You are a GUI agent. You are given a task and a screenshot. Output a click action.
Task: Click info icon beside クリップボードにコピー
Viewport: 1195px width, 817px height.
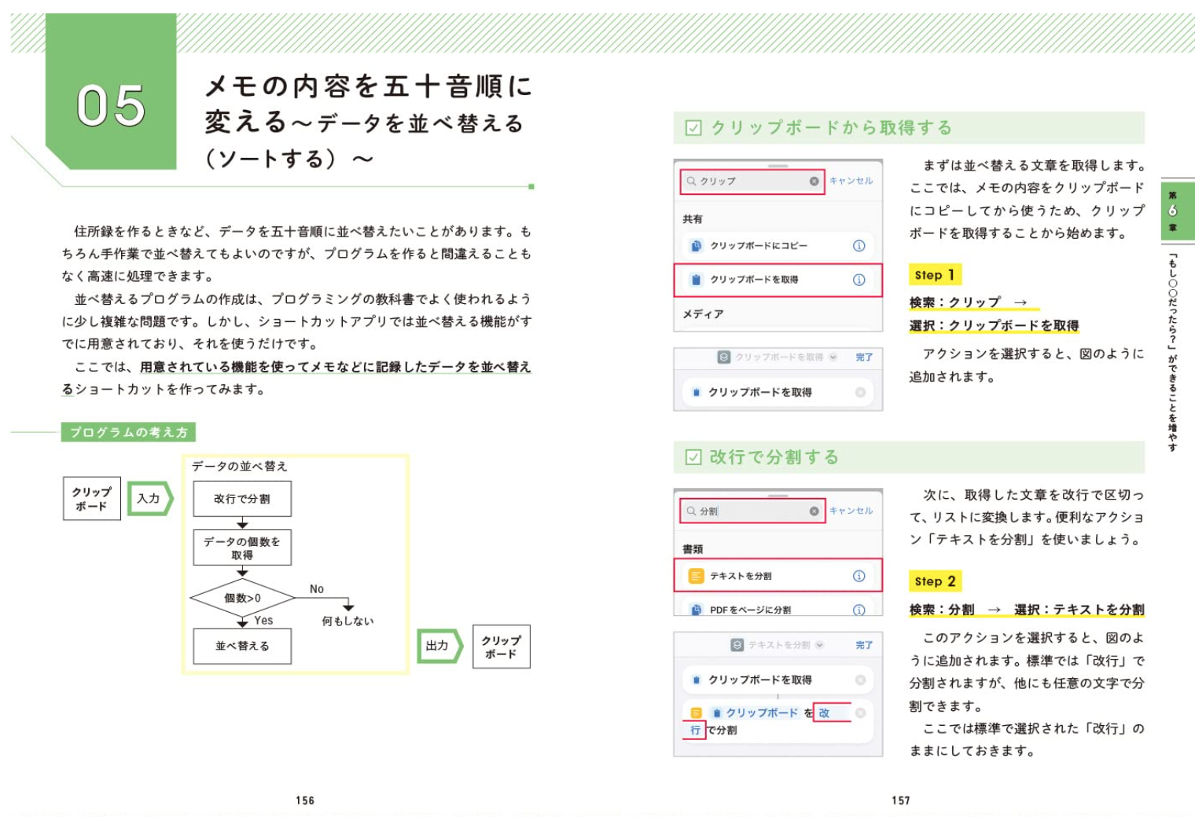point(859,246)
